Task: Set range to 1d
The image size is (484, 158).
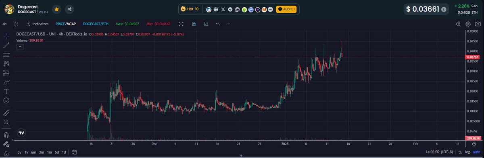Action: pos(64,152)
